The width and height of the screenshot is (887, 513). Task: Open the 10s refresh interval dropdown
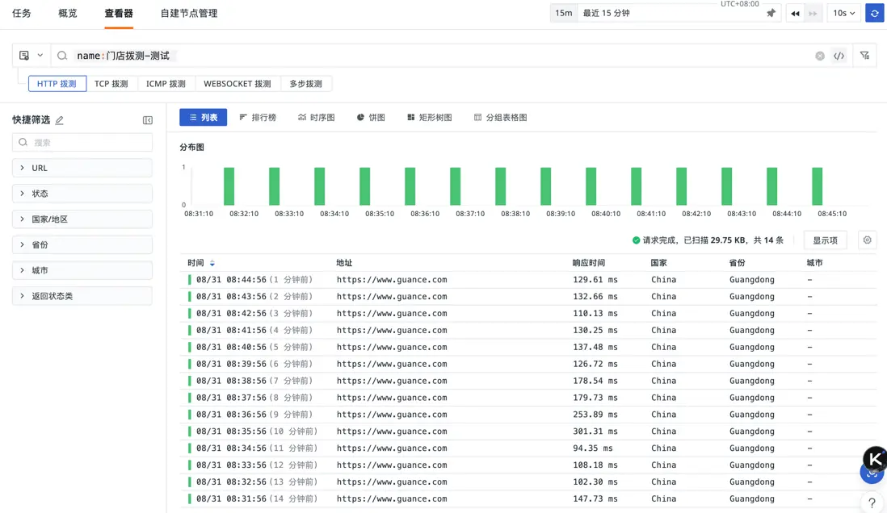[843, 13]
